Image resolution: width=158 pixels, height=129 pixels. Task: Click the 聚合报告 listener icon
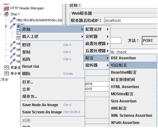7,73
